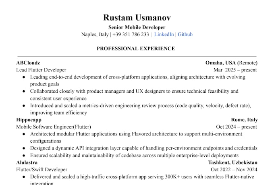Click the 'Rome, Italy' location
Image resolution: width=274 pixels, height=185 pixels.
coord(244,120)
